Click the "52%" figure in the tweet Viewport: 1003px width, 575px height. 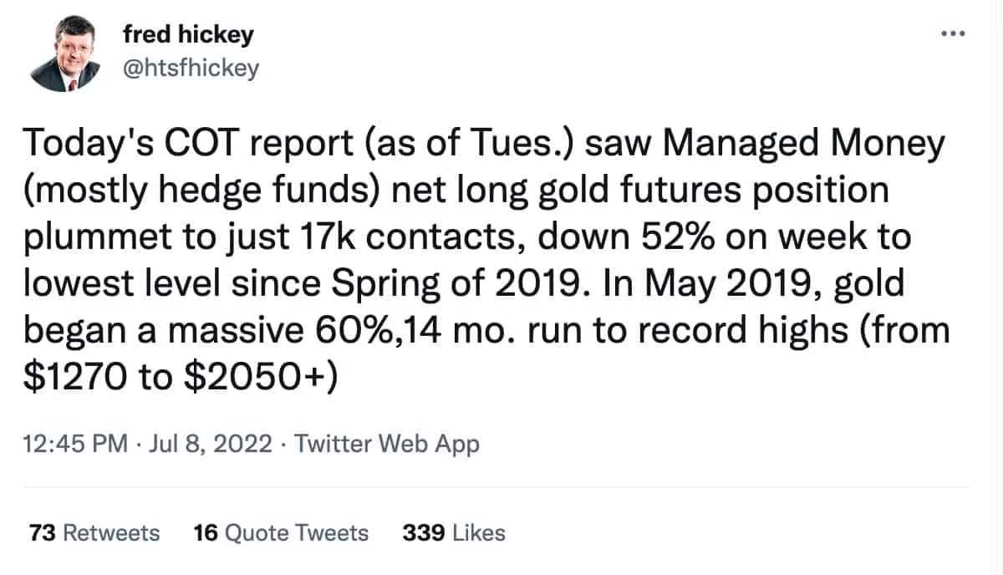(x=616, y=238)
